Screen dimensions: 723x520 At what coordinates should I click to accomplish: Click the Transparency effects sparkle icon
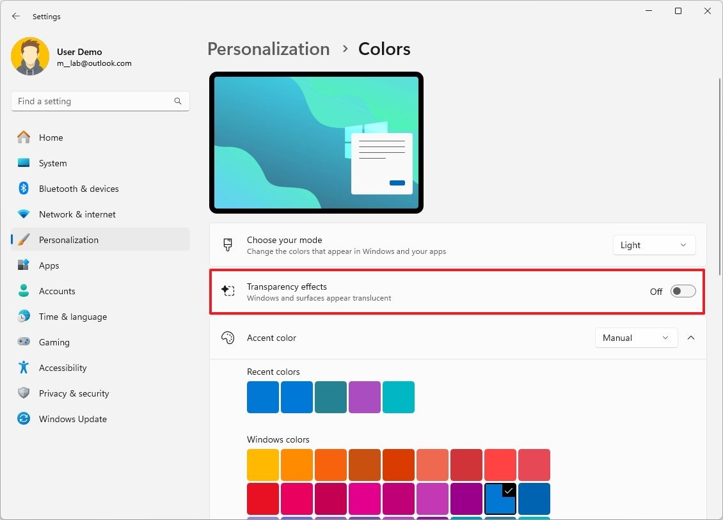click(228, 290)
